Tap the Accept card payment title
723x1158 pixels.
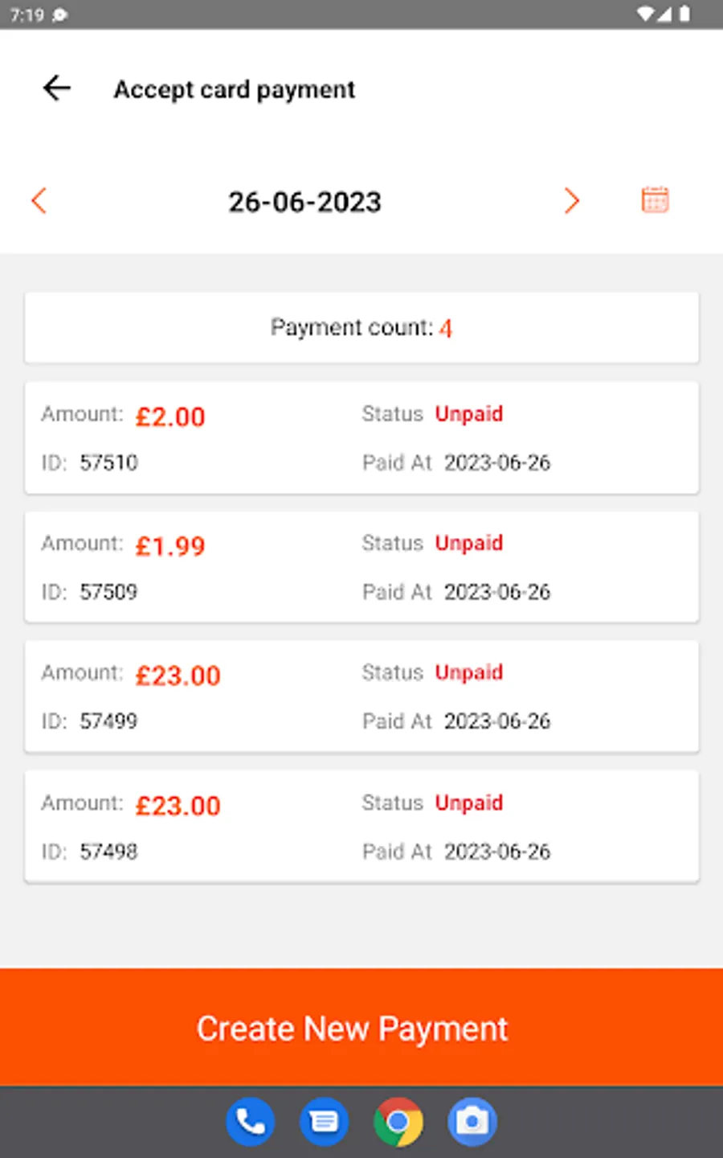[x=234, y=89]
